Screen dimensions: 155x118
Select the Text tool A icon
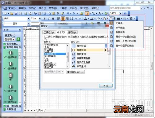coord(100,13)
